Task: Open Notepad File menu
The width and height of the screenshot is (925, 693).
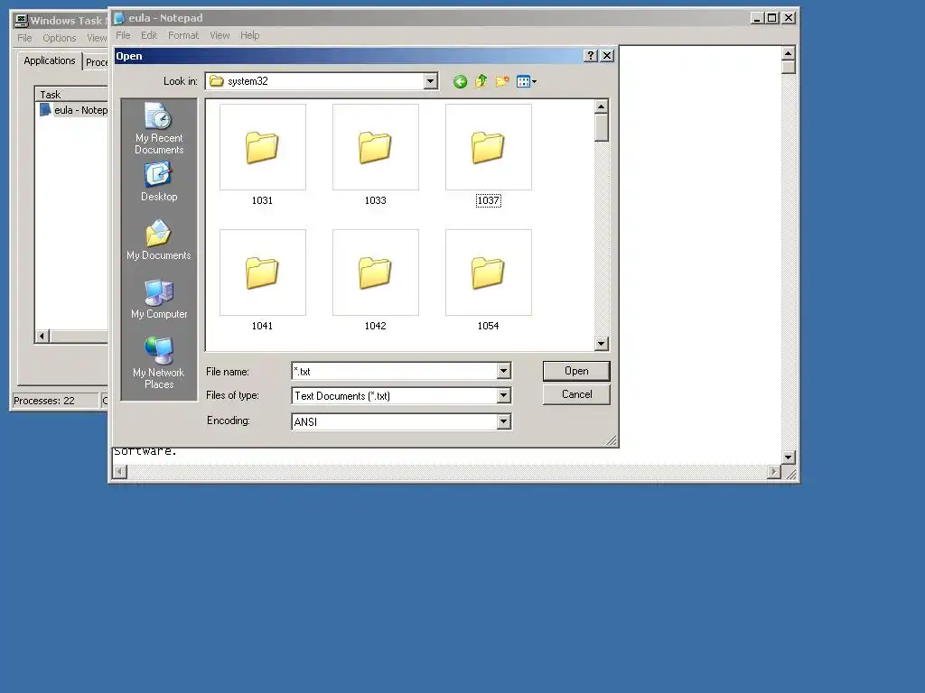Action: tap(123, 35)
